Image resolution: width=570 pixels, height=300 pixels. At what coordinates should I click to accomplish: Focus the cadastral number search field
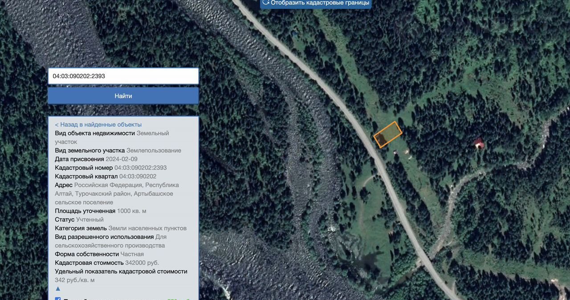click(x=123, y=76)
